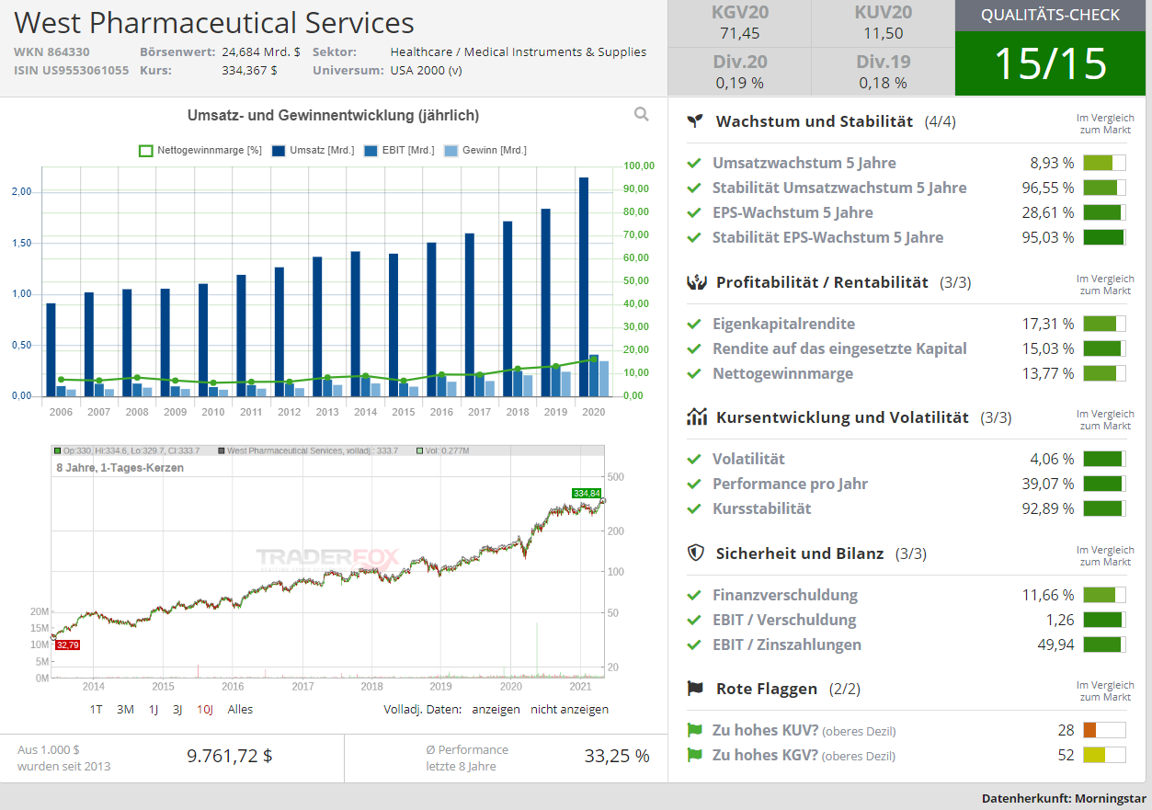The image size is (1152, 810).
Task: Click the magnifier icon above the revenue chart
Action: (x=641, y=114)
